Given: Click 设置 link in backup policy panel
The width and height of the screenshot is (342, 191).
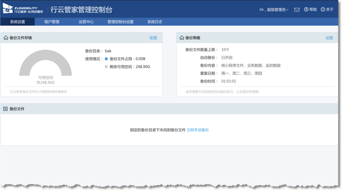Looking at the screenshot, I should [x=329, y=38].
